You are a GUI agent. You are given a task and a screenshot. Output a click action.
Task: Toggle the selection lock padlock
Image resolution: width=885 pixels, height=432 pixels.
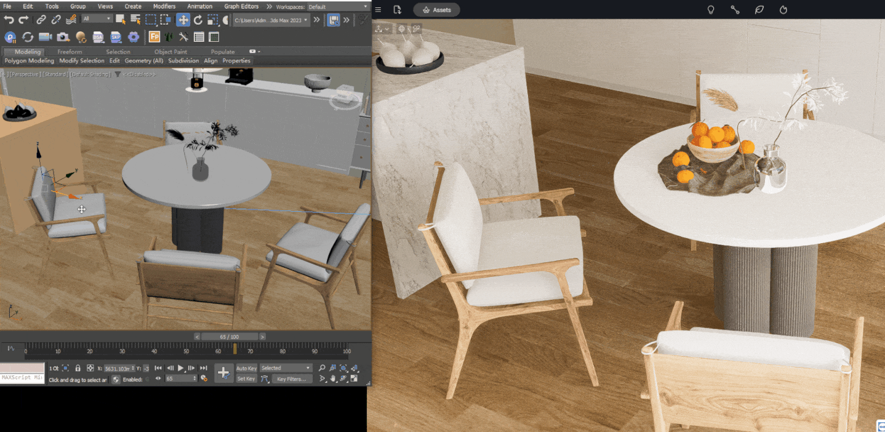[x=78, y=368]
